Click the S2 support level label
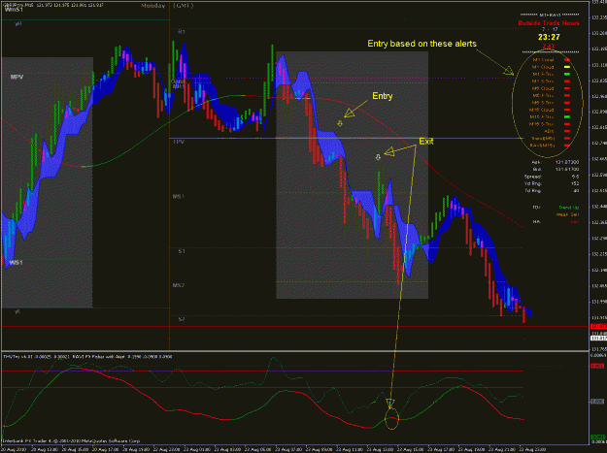The width and height of the screenshot is (607, 453). point(182,319)
